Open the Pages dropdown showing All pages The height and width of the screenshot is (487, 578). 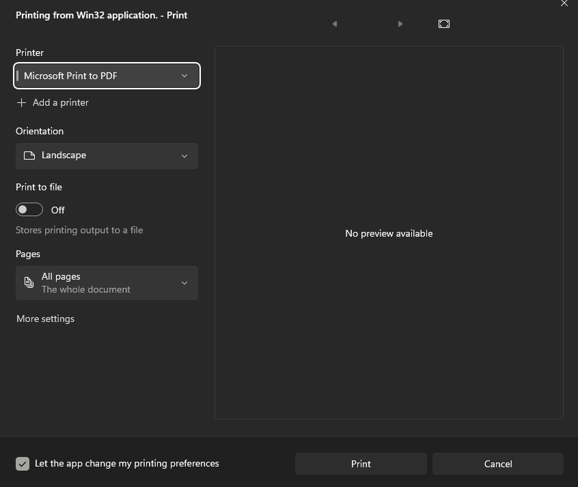[x=107, y=282]
